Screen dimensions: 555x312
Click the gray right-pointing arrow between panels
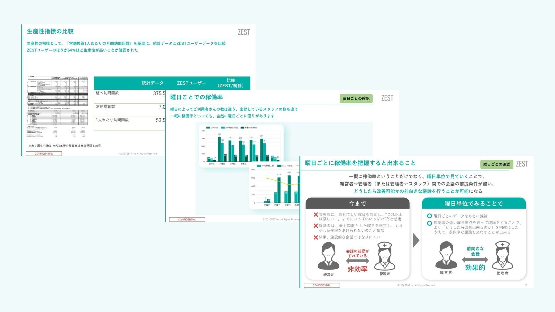[x=416, y=240]
